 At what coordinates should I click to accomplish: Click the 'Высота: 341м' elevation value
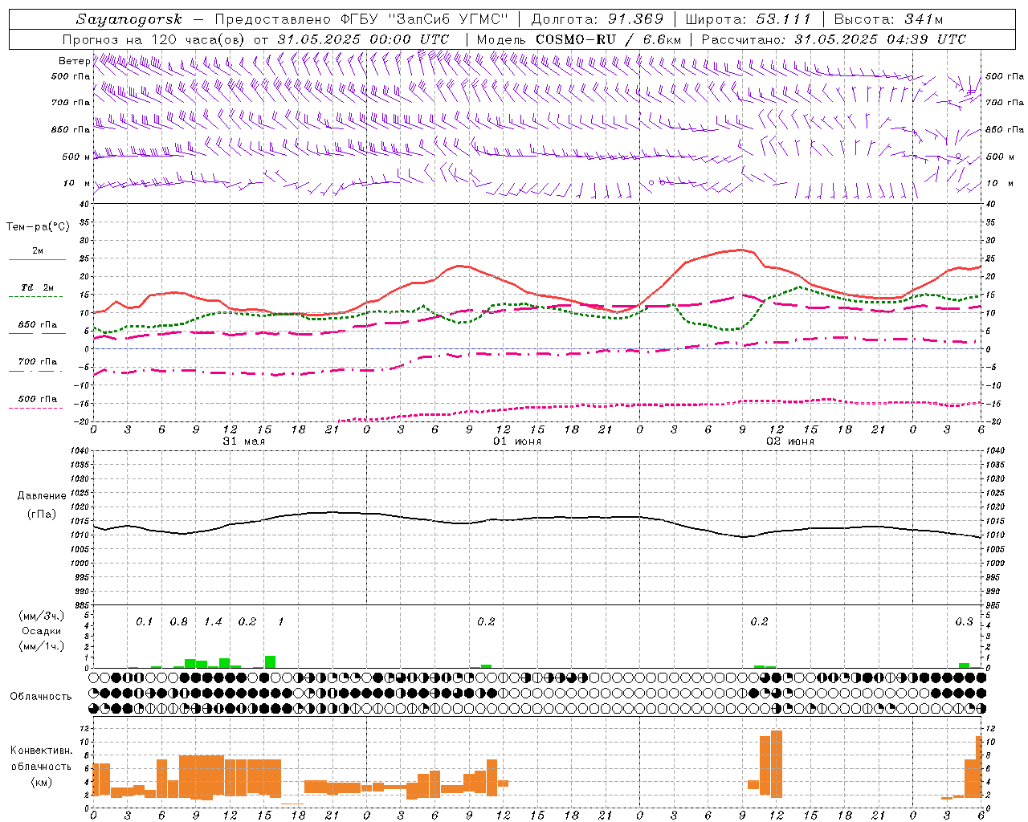coord(888,19)
